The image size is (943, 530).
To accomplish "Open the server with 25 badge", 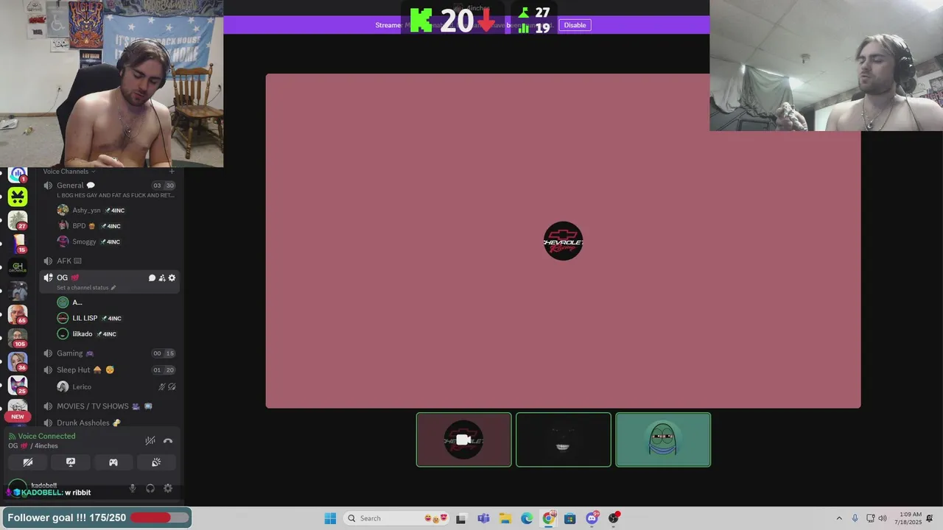I will [18, 385].
